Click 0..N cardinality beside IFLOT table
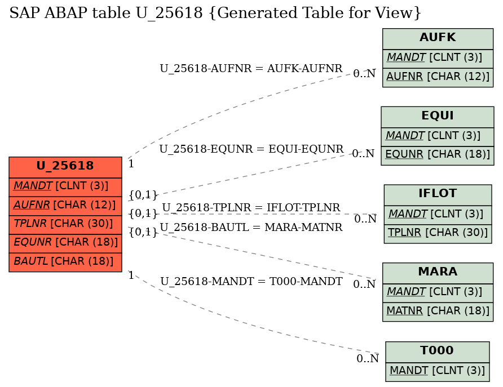The image size is (503, 387). [365, 219]
